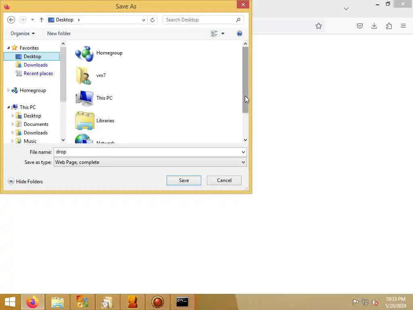Bookmark page with Firefox star icon
413x310 pixels.
319,26
